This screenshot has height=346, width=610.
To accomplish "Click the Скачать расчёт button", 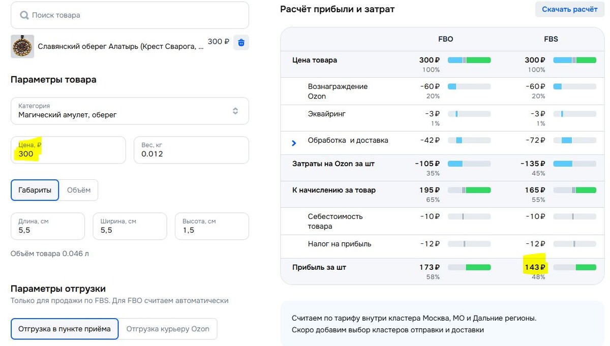I will pyautogui.click(x=569, y=9).
